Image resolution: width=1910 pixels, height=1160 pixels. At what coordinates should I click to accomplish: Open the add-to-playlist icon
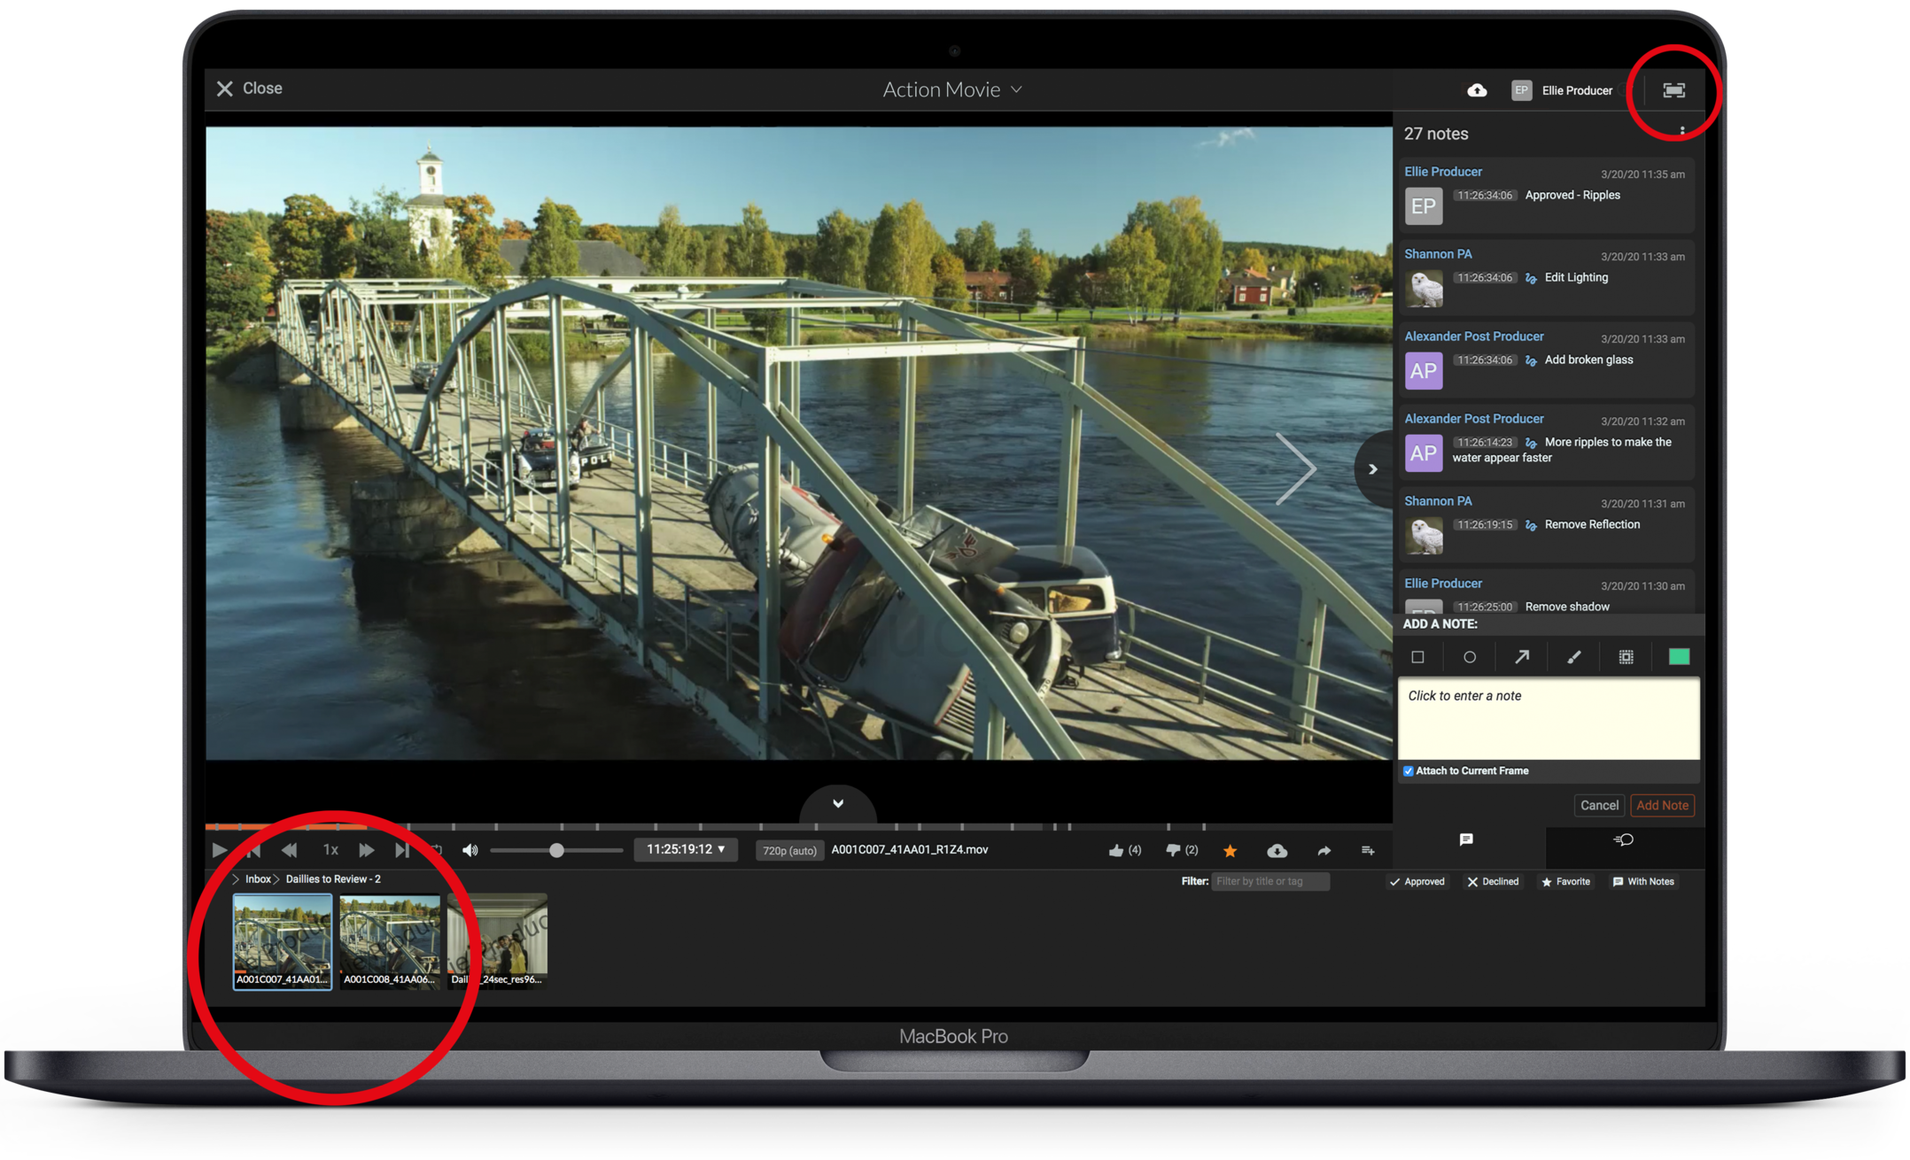point(1368,850)
